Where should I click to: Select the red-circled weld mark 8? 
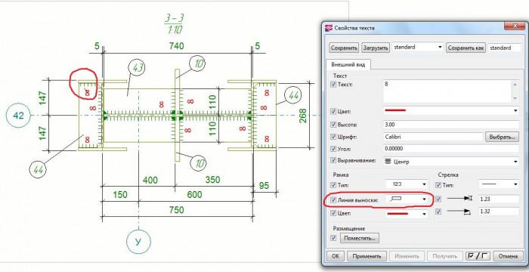click(88, 92)
